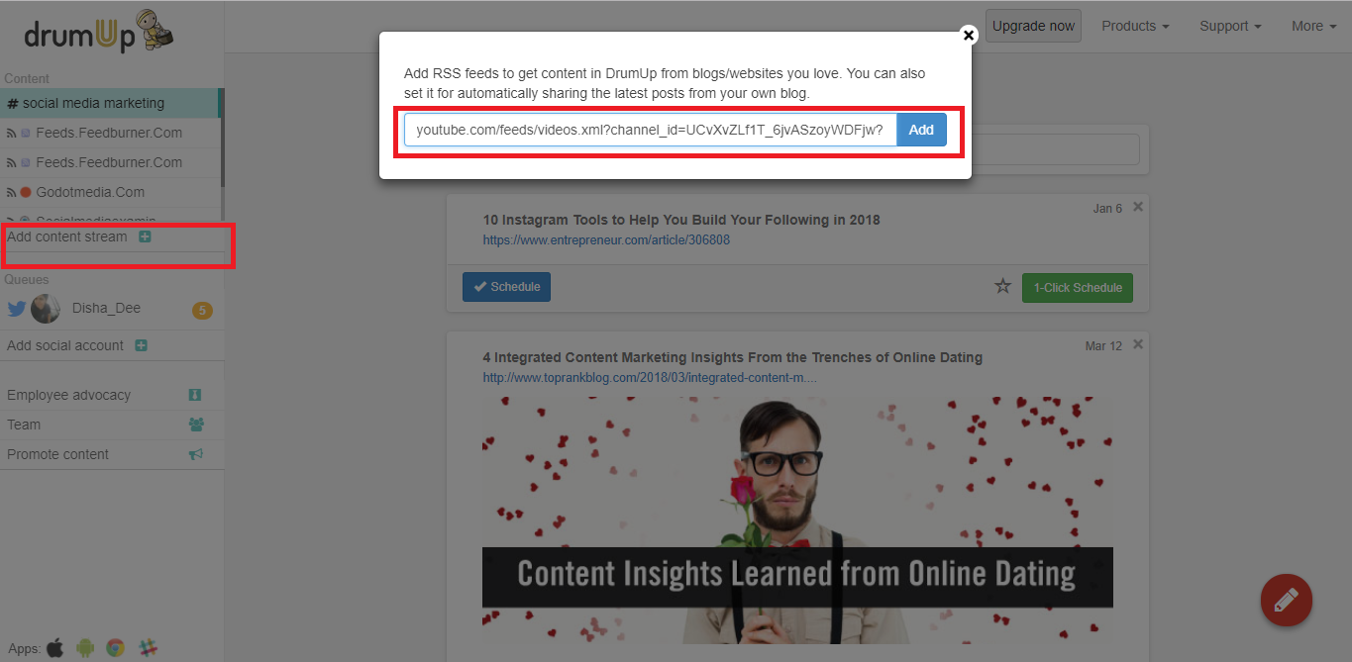This screenshot has height=662, width=1352.
Task: Open the Slack app icon
Action: click(148, 648)
